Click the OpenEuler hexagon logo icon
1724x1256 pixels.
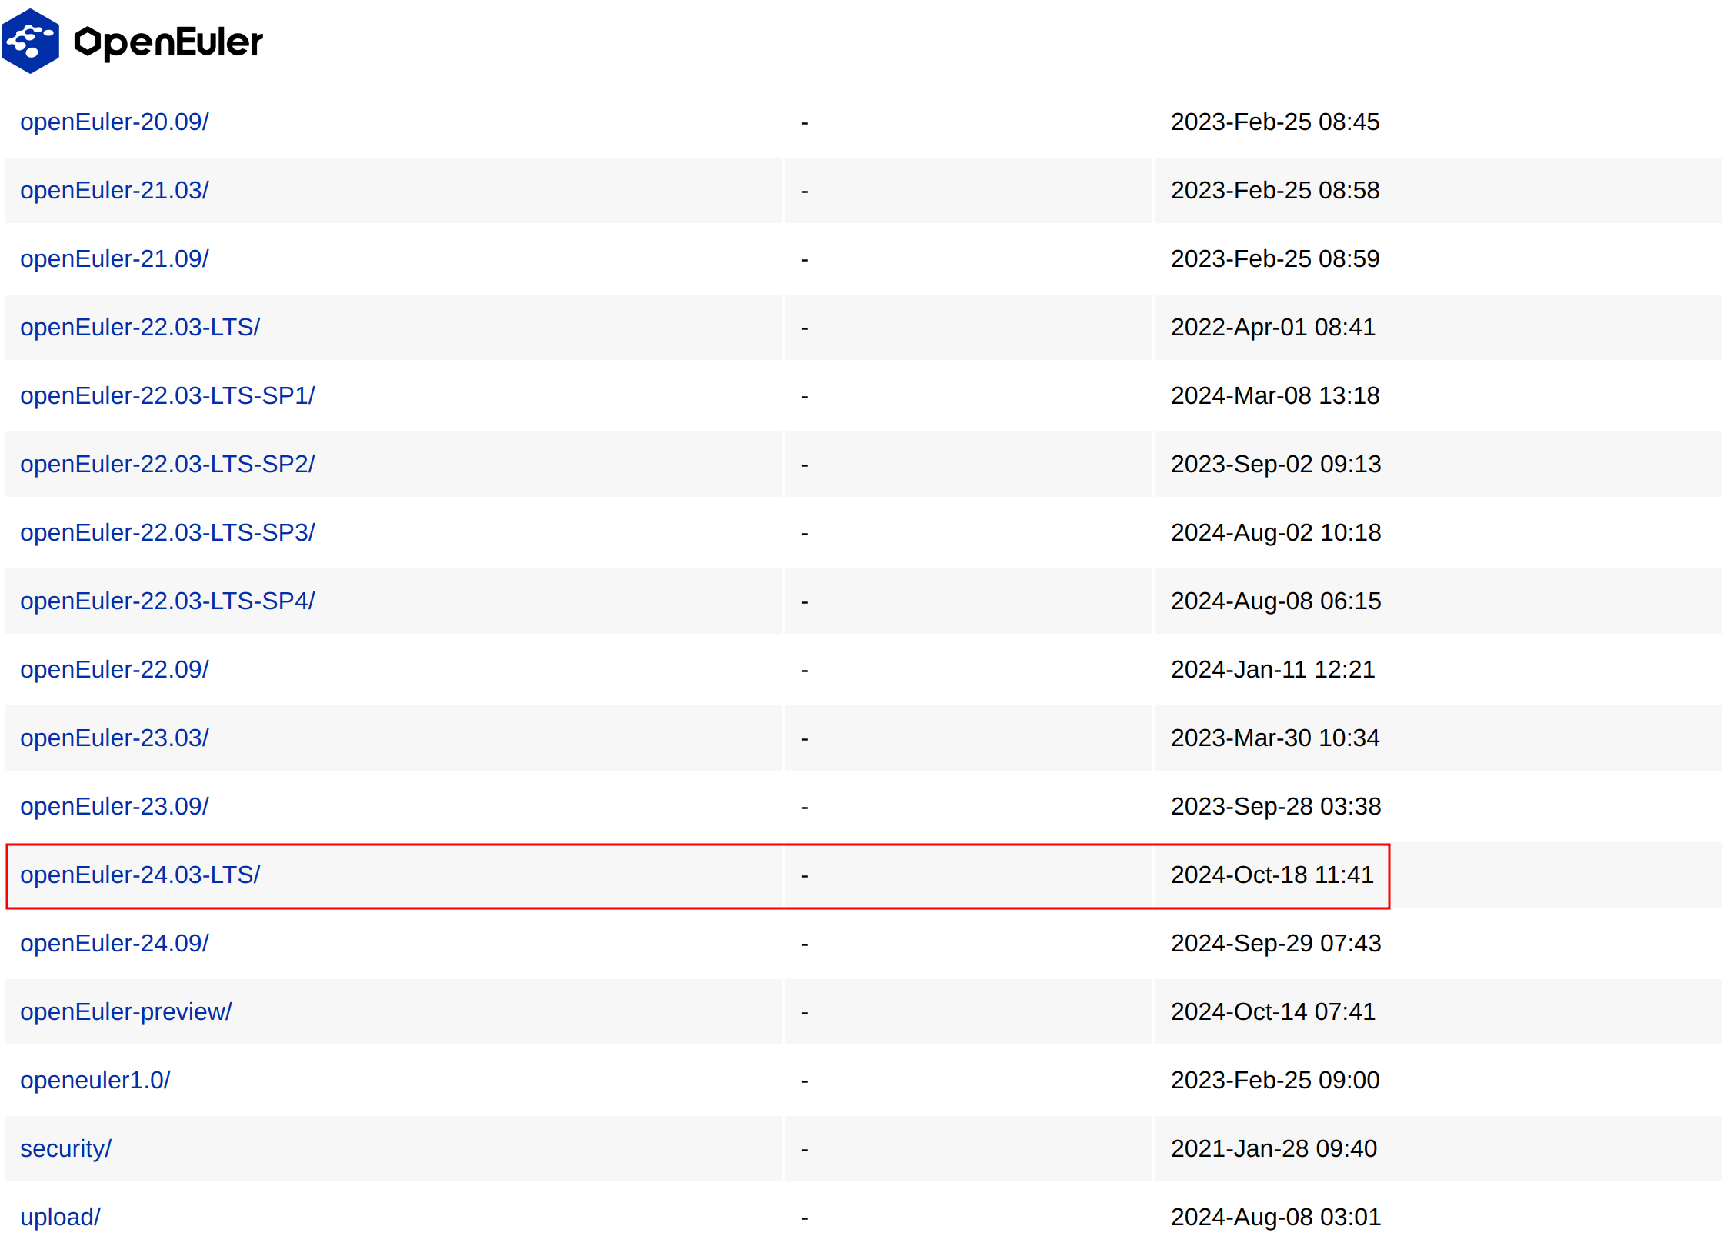click(x=30, y=41)
